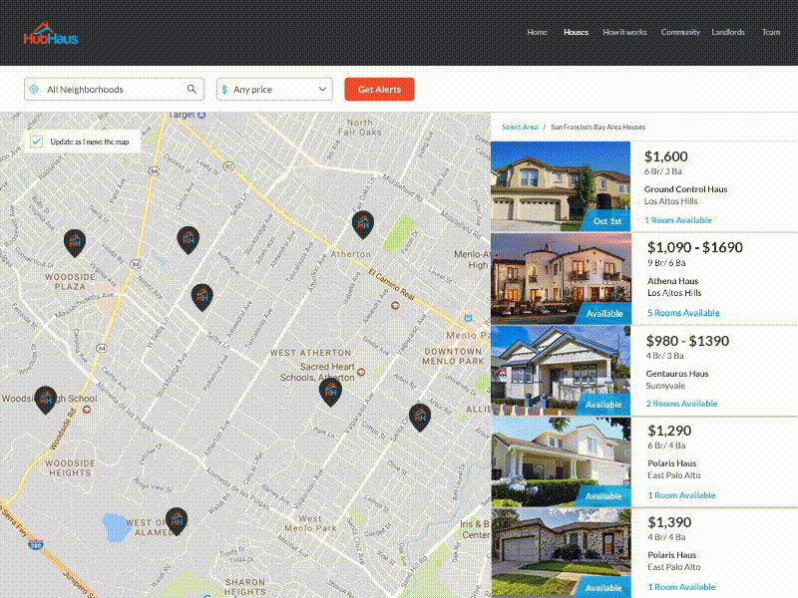Click the All Neighborhoods search field
798x598 pixels.
(114, 90)
